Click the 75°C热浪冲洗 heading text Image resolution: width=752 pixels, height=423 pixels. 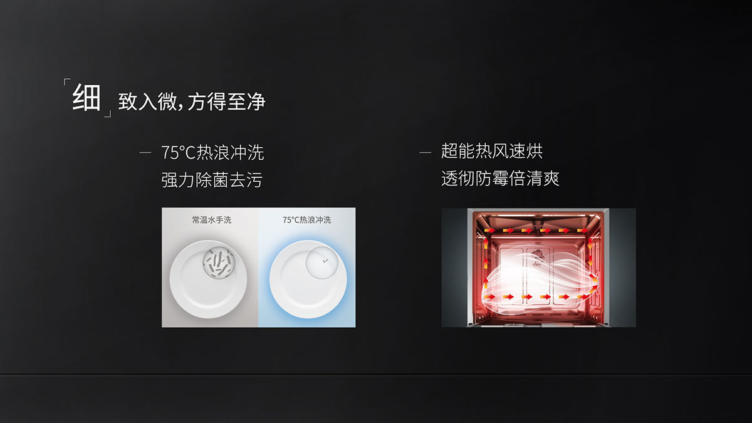point(212,152)
